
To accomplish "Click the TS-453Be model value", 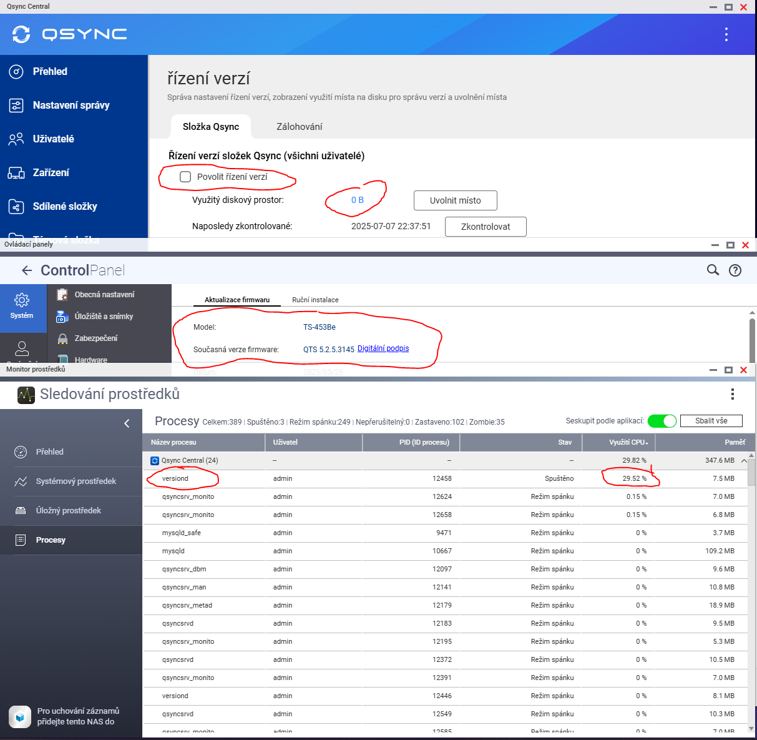I will tap(320, 327).
